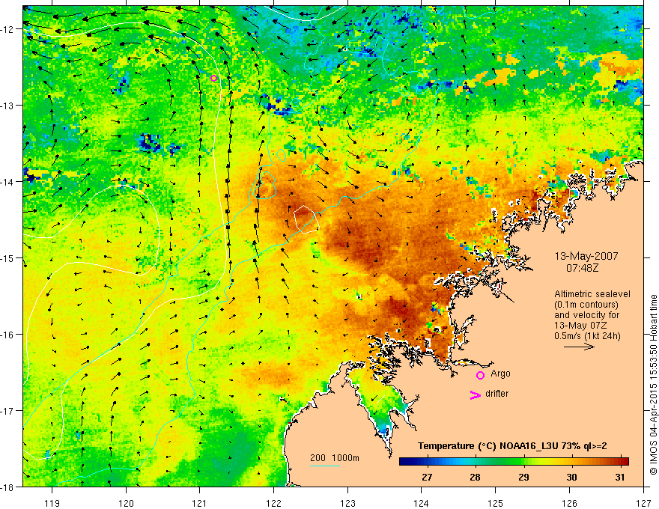Viewport: 659px width, 509px height.
Task: Click the dark red end of color bar
Action: tap(625, 461)
